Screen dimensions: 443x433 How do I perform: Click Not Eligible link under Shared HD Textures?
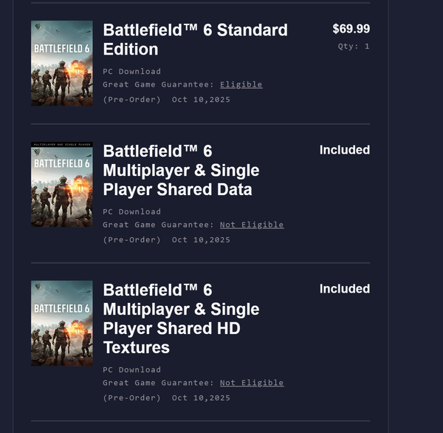coord(251,383)
